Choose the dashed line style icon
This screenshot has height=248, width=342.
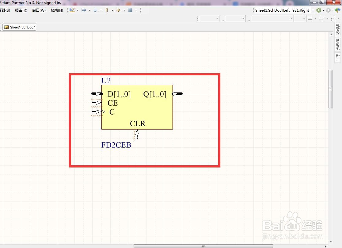pyautogui.click(x=322, y=19)
